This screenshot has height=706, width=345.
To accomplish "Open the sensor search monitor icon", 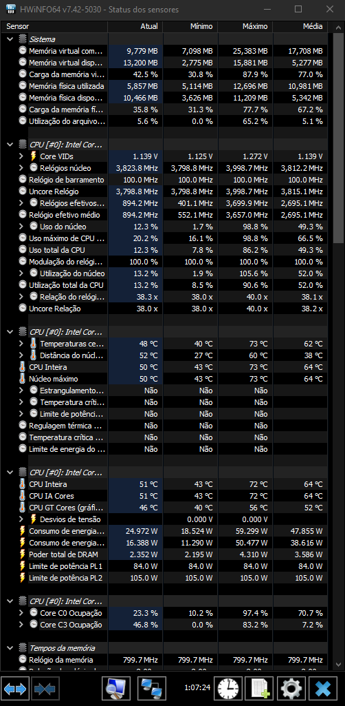I will pyautogui.click(x=116, y=688).
